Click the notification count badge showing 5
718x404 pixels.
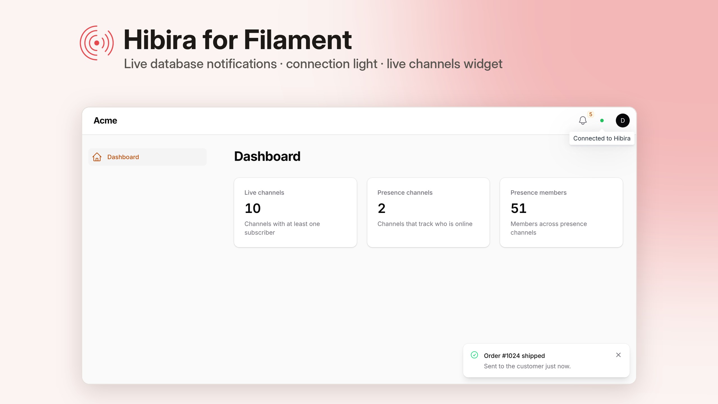(591, 114)
